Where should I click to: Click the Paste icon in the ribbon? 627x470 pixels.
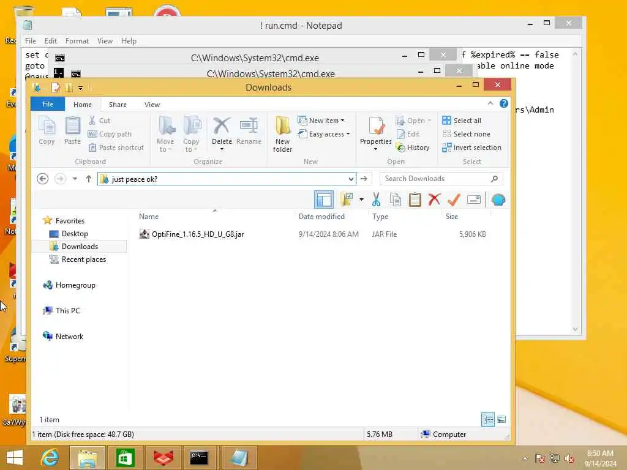[x=72, y=131]
